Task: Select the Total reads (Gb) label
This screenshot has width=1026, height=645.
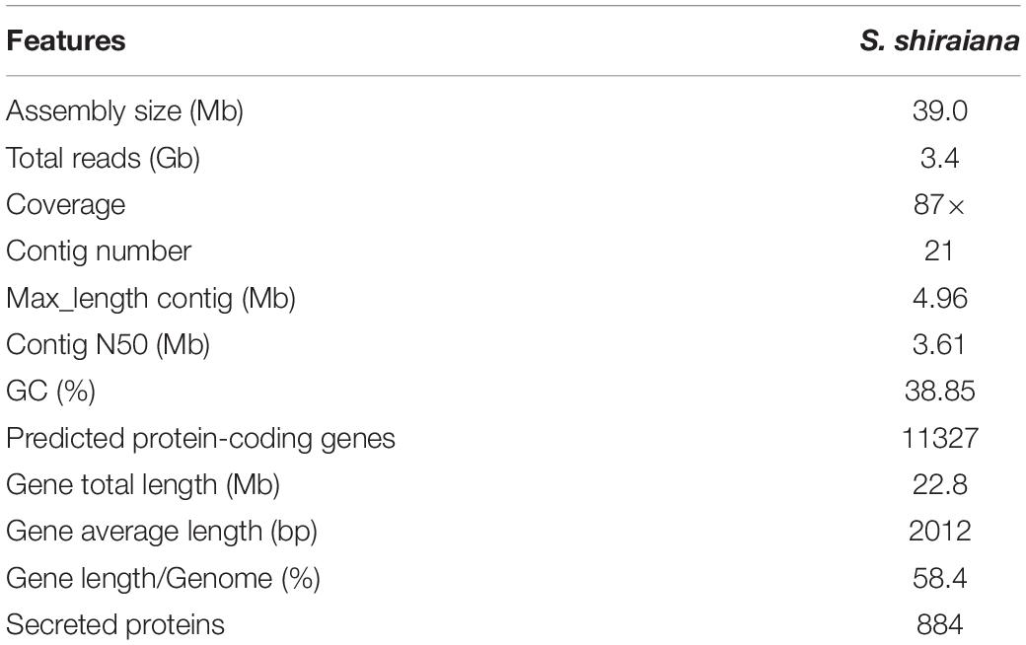Action: [x=103, y=158]
